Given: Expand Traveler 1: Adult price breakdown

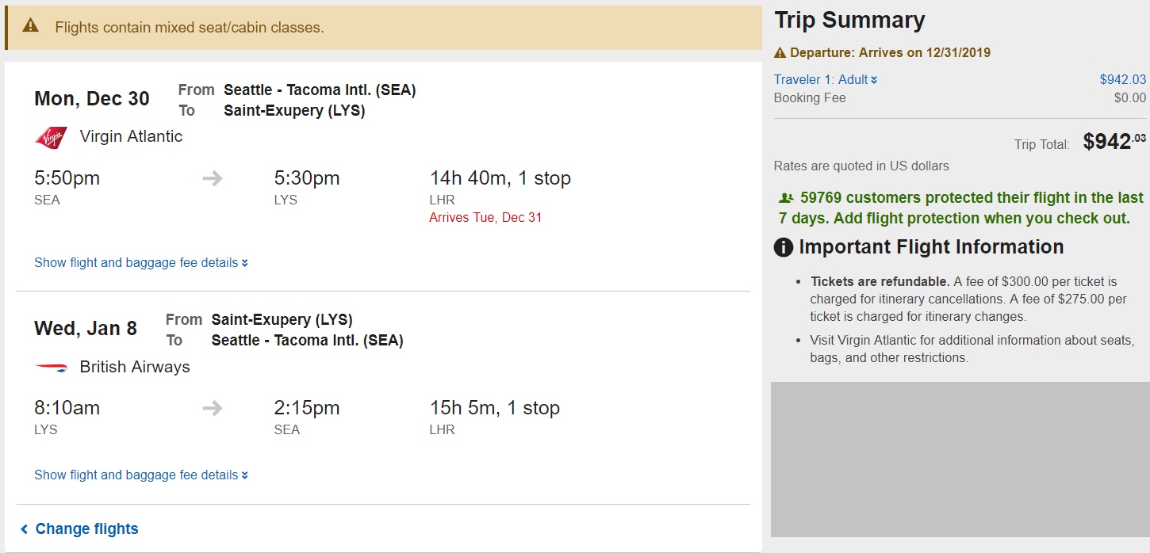Looking at the screenshot, I should [826, 80].
